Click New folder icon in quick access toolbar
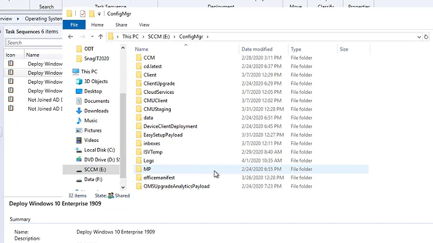The image size is (433, 243). 91,13
